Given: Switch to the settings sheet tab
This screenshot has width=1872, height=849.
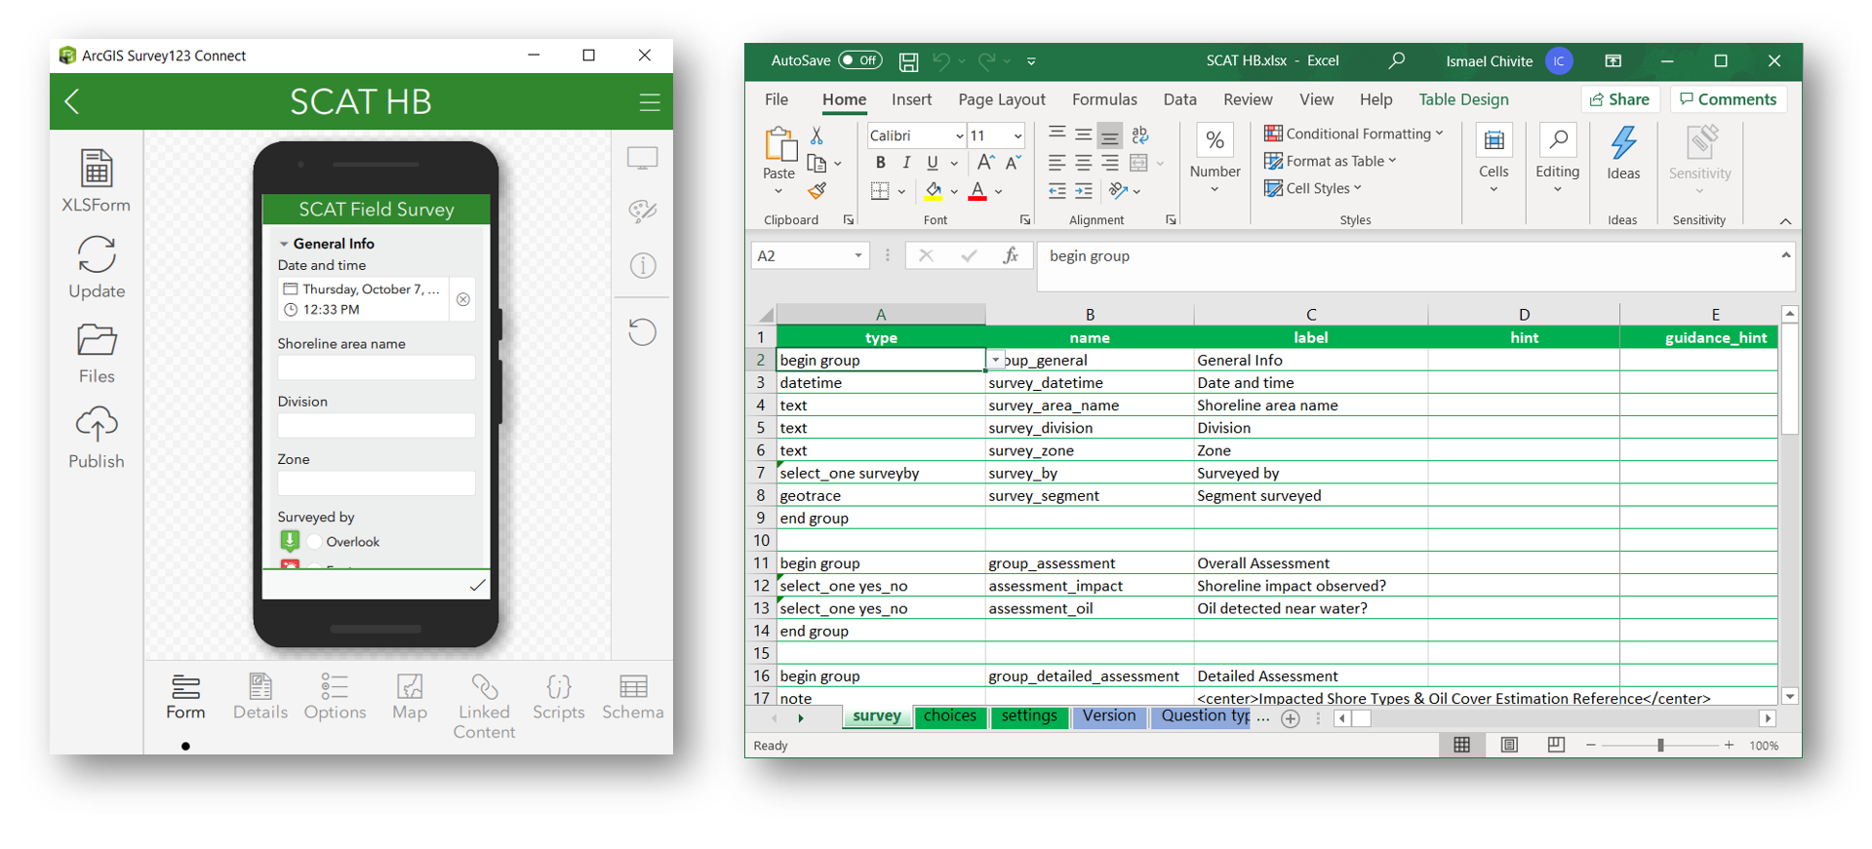Looking at the screenshot, I should [x=1029, y=716].
